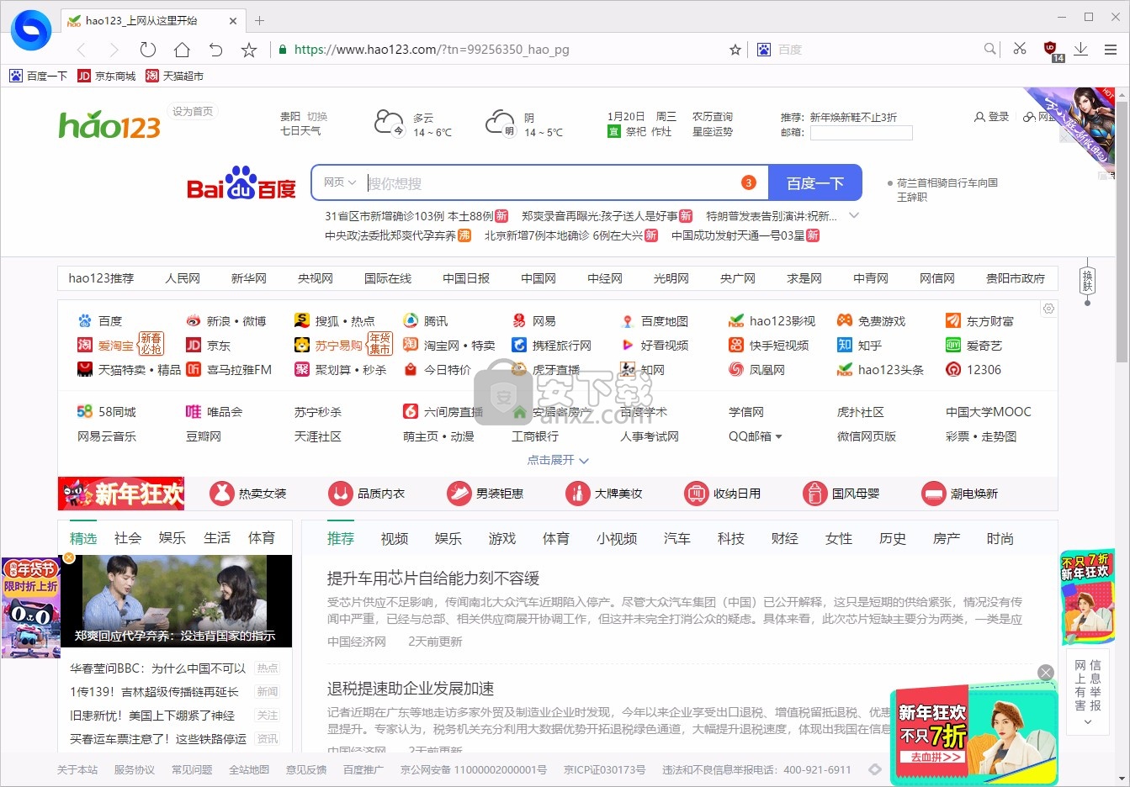This screenshot has height=787, width=1130.
Task: Open the screenshot scissors tool
Action: 1020,49
